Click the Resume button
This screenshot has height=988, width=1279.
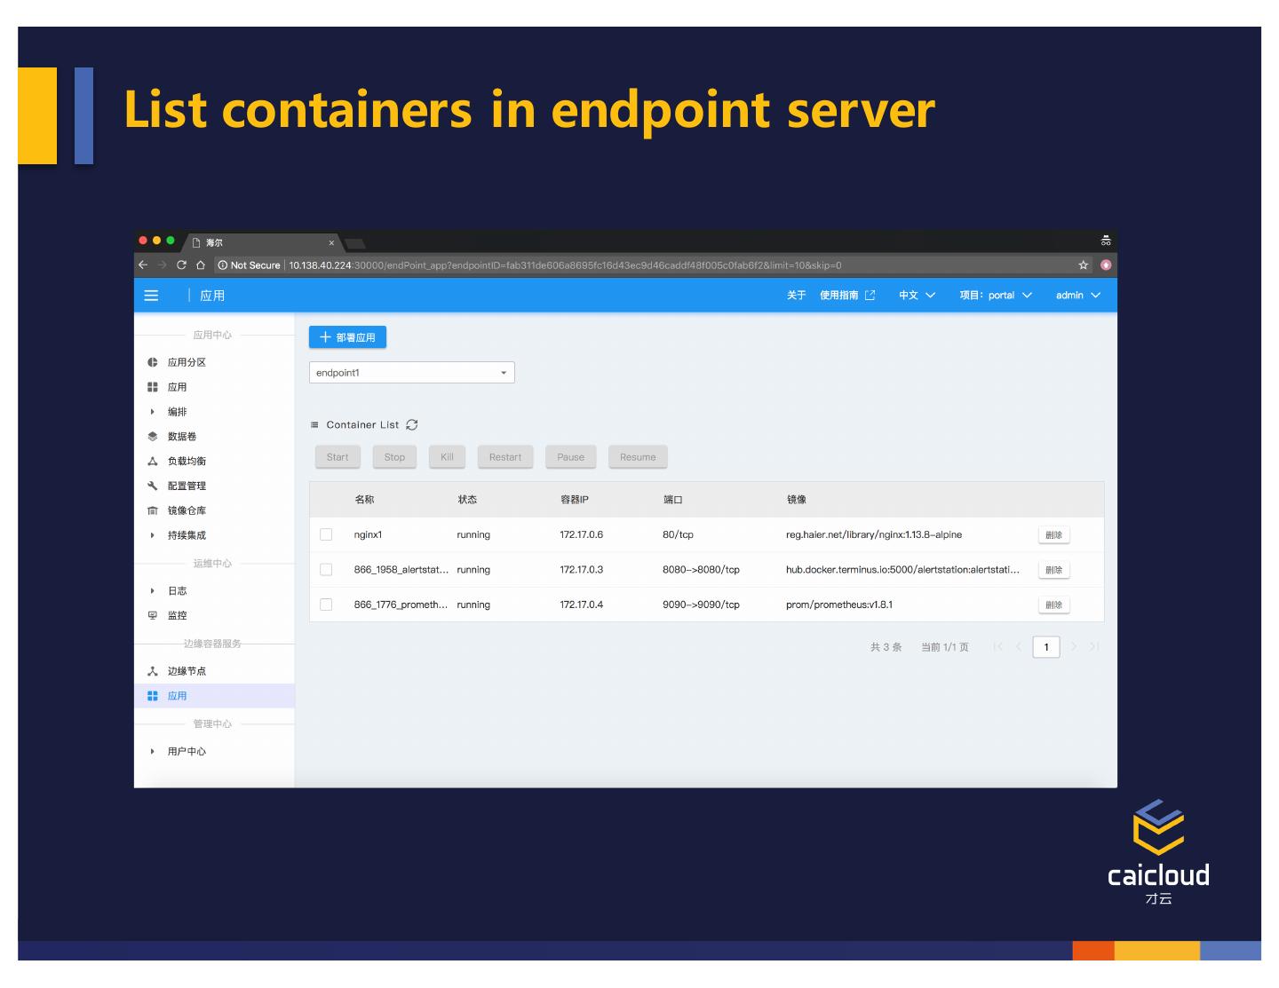point(638,457)
